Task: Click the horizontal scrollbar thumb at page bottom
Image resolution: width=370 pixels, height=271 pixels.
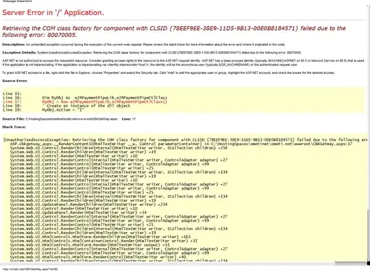Action: (x=350, y=263)
